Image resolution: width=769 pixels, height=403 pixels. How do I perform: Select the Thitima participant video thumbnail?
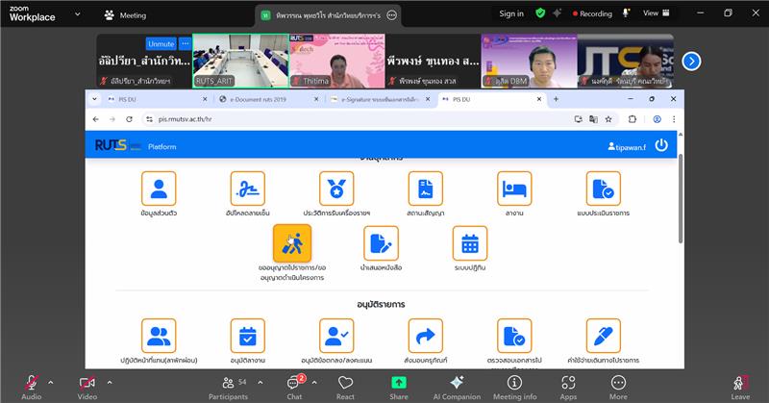click(x=335, y=62)
